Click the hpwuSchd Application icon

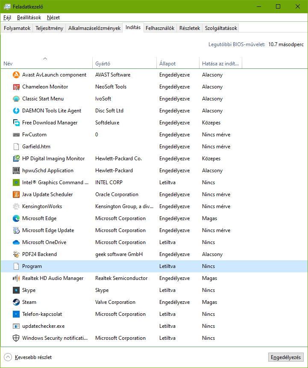click(x=16, y=171)
